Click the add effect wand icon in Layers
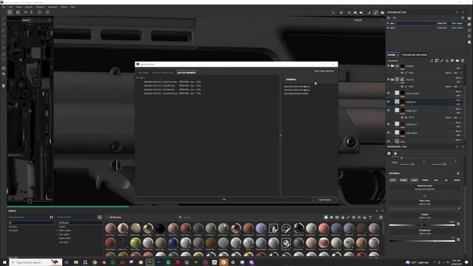 point(432,61)
